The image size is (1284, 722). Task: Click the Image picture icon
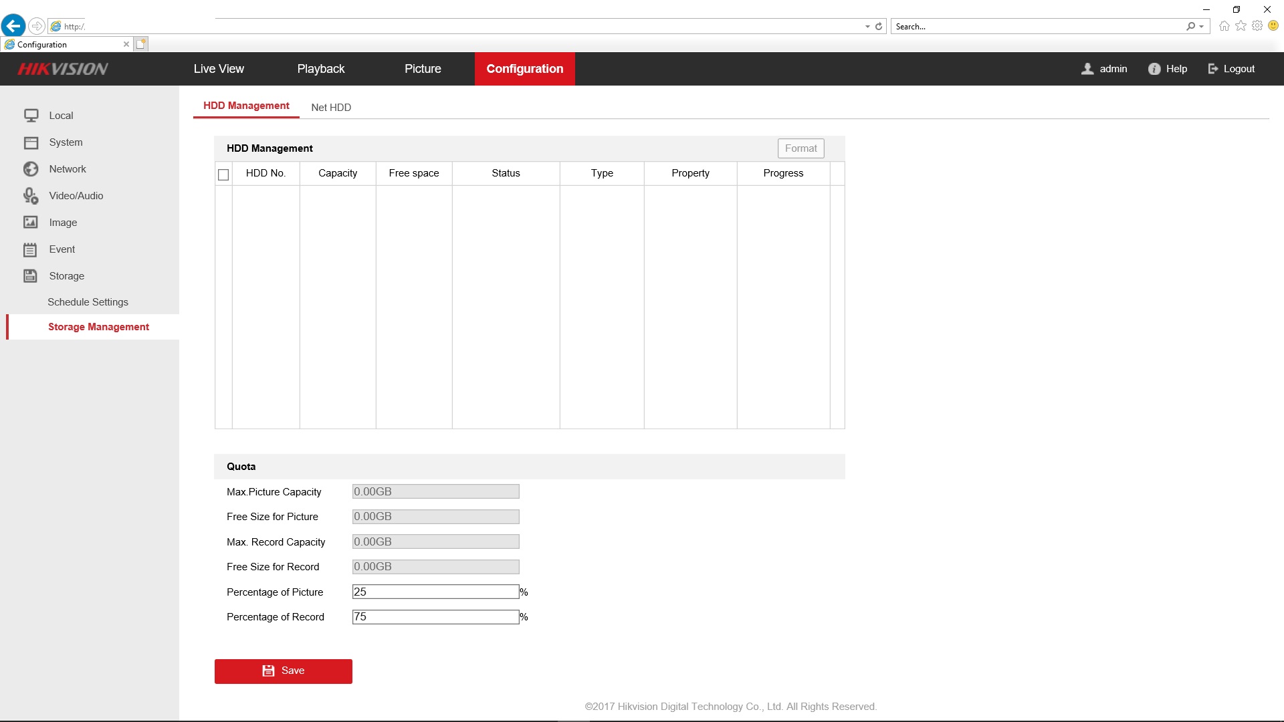[31, 222]
